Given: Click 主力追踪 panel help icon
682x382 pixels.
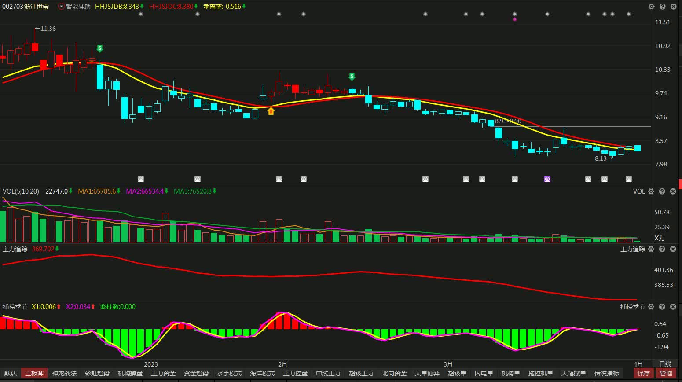Looking at the screenshot, I should (662, 249).
